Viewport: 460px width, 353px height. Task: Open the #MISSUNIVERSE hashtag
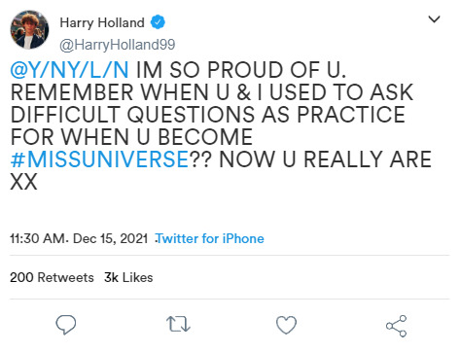point(99,159)
